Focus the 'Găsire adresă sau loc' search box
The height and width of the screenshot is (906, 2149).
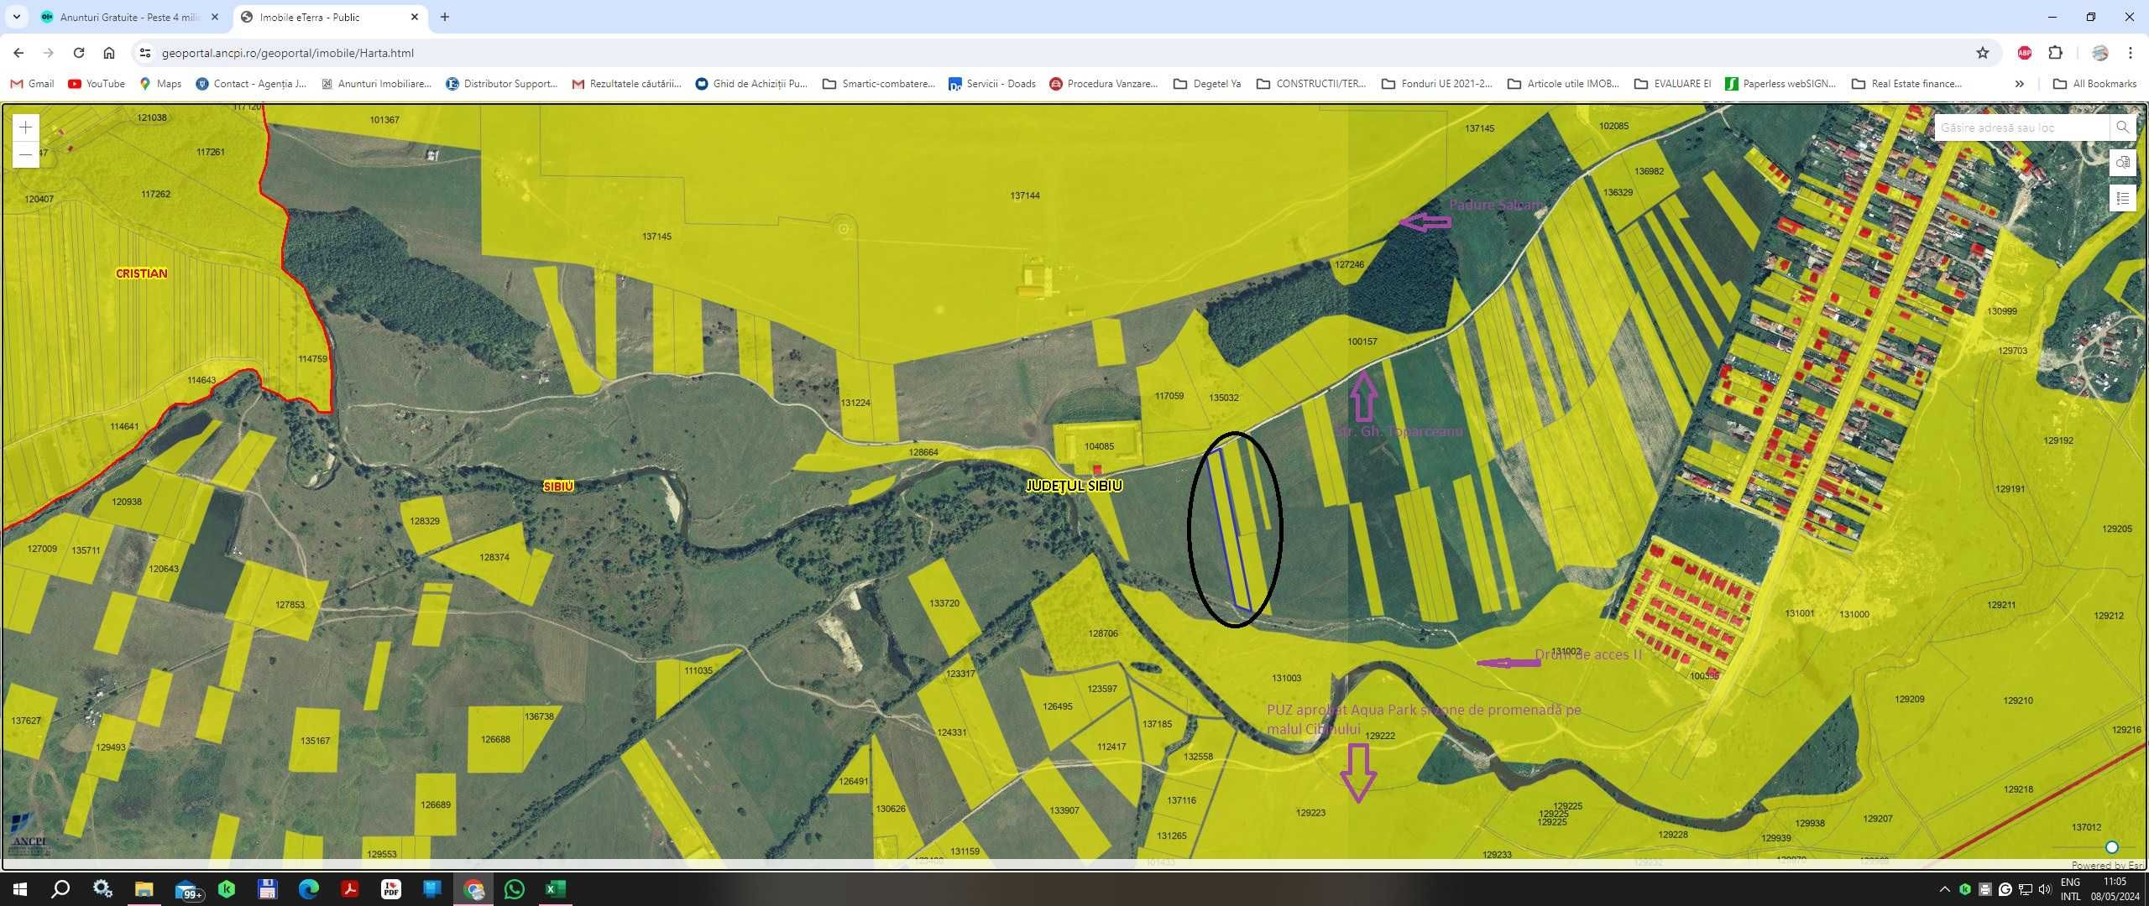[x=2021, y=128]
